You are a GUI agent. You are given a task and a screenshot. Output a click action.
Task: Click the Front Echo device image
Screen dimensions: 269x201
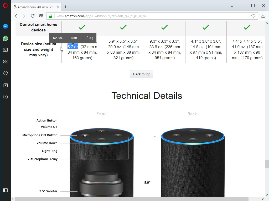pyautogui.click(x=102, y=162)
